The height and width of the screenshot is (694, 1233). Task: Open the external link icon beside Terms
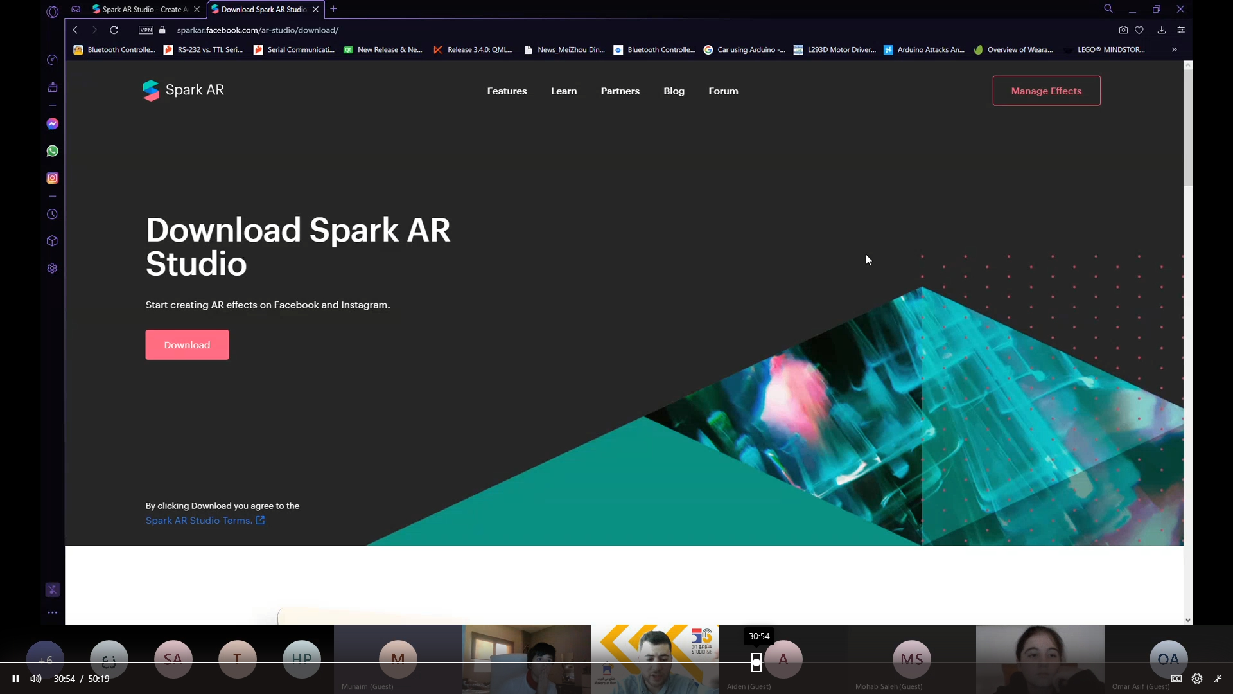pyautogui.click(x=260, y=520)
